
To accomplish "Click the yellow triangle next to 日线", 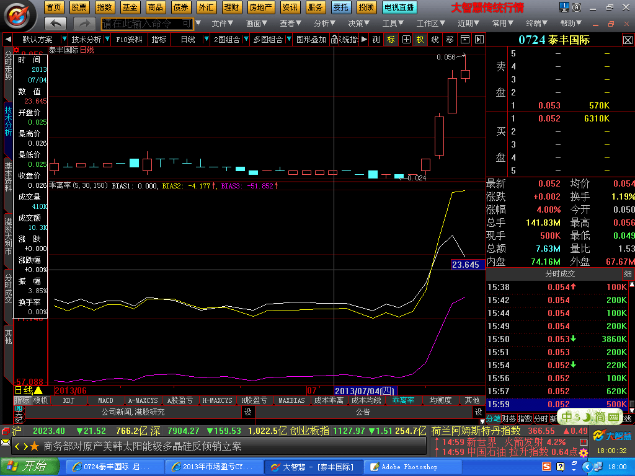I will (38, 390).
